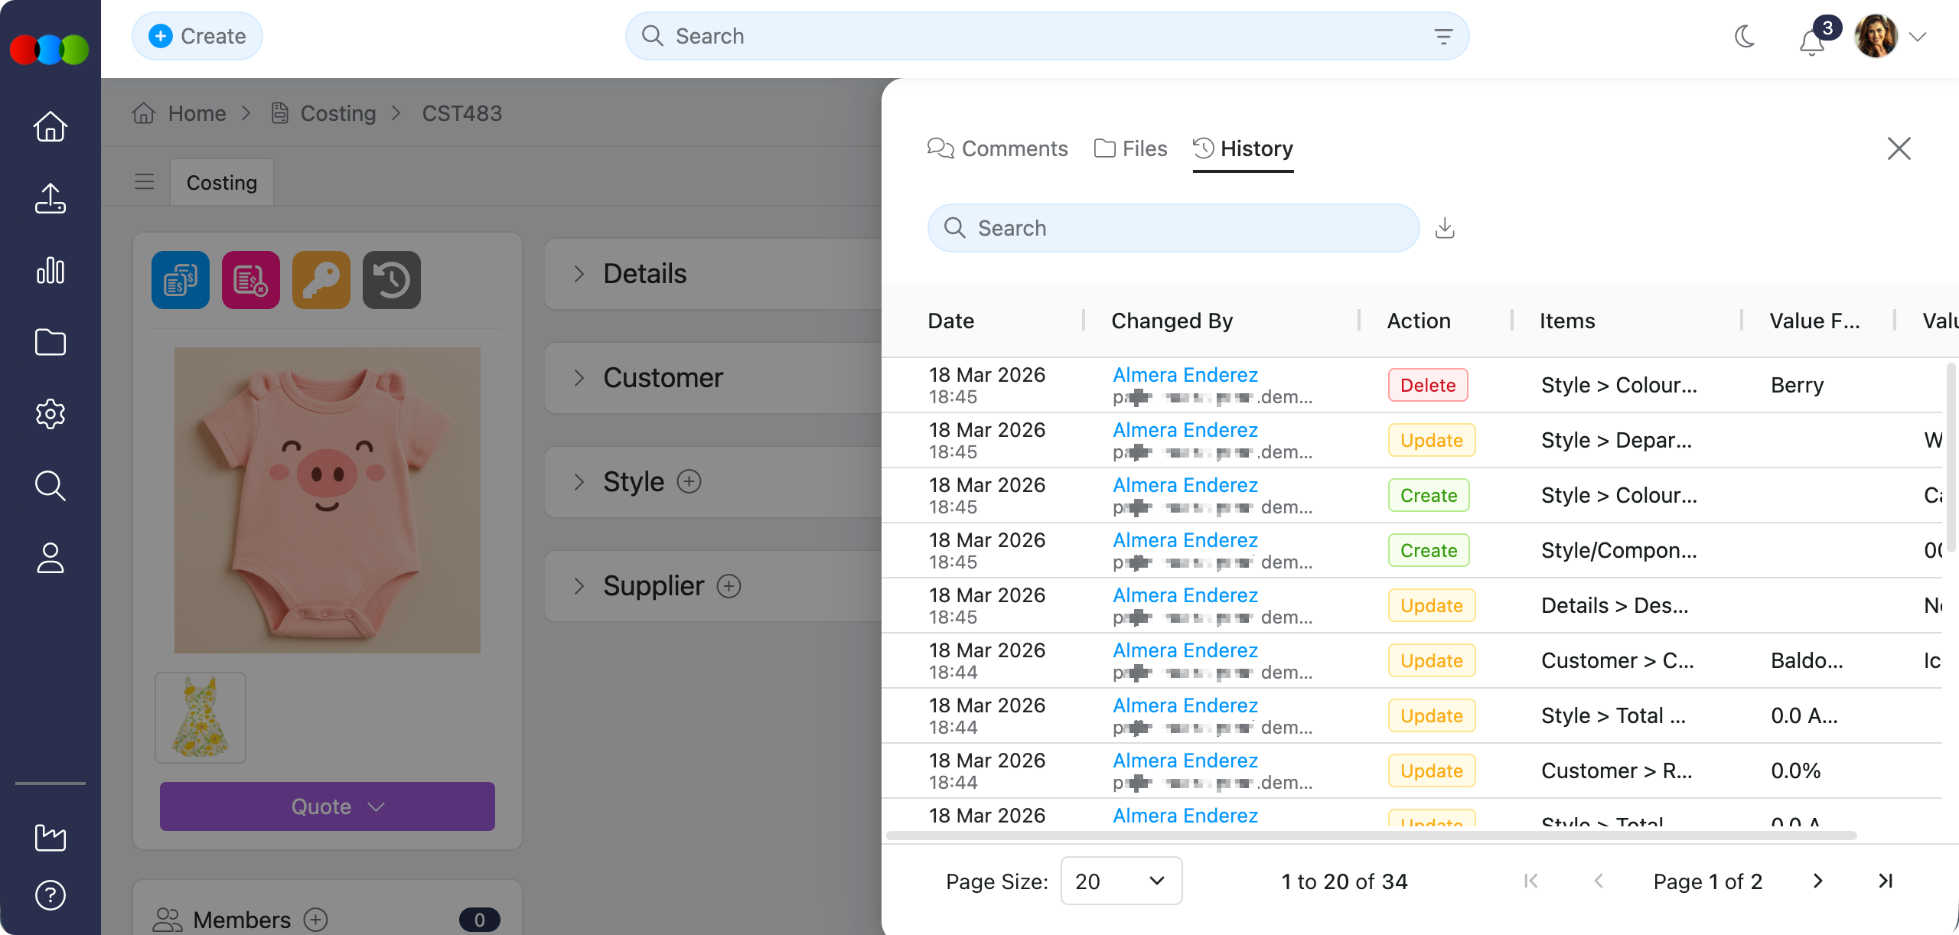This screenshot has height=935, width=1959.
Task: Expand the Customer section
Action: [579, 378]
